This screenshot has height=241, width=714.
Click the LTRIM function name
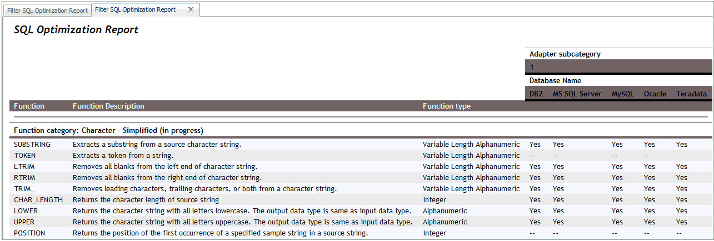pos(24,166)
